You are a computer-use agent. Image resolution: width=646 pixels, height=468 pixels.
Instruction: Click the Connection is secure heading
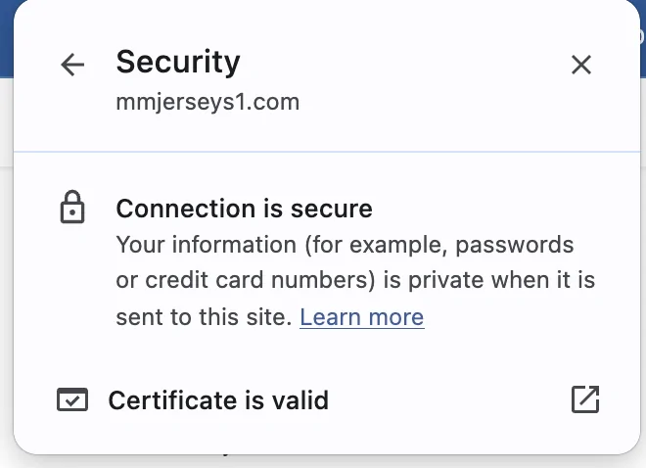click(x=245, y=209)
